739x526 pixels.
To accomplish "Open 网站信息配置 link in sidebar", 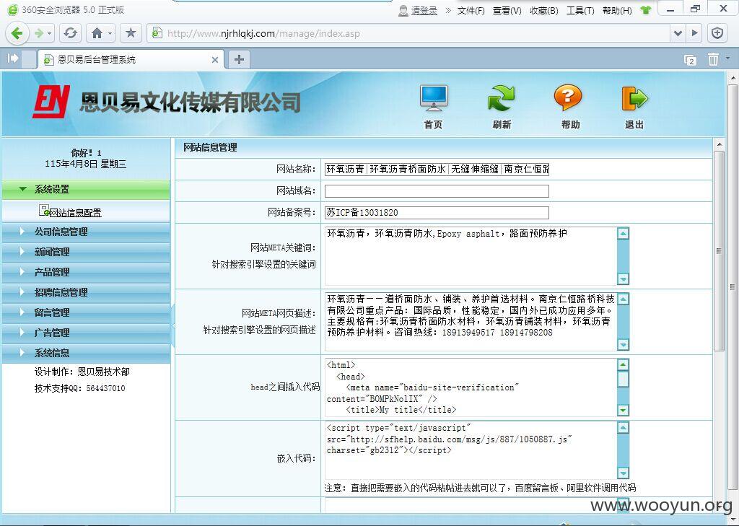I will [x=75, y=213].
